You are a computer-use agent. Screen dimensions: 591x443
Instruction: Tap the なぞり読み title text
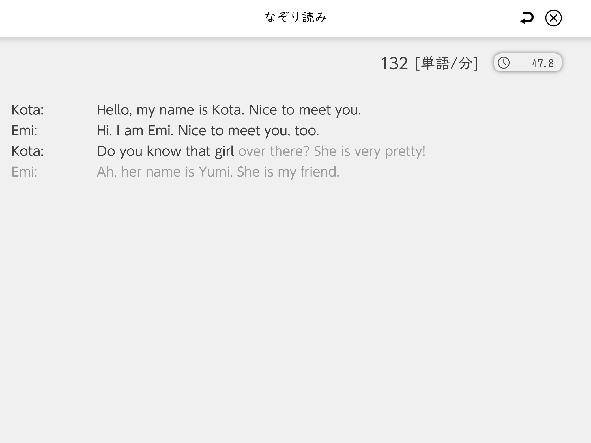(x=295, y=17)
